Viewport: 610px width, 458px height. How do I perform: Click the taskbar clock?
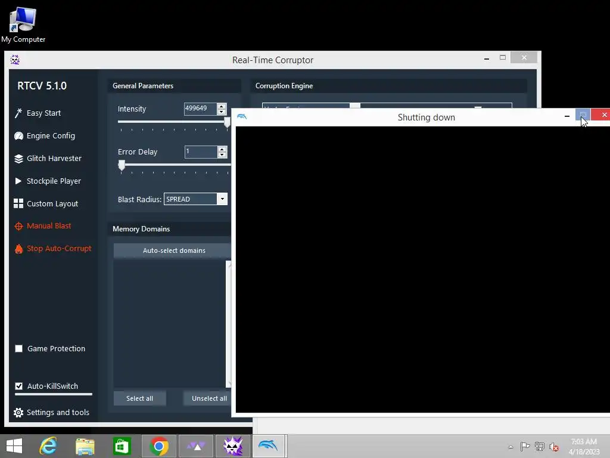tap(584, 447)
